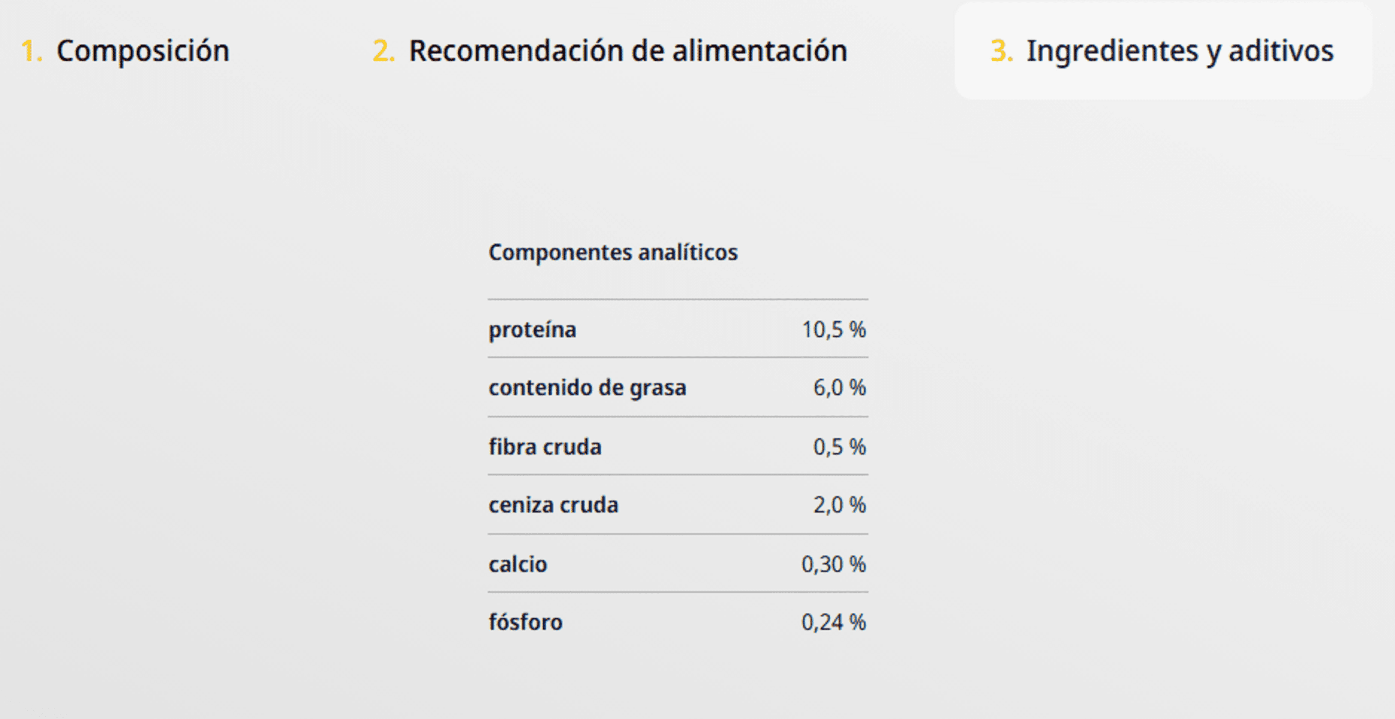The width and height of the screenshot is (1395, 719).
Task: Open the Composición tab
Action: coord(125,51)
